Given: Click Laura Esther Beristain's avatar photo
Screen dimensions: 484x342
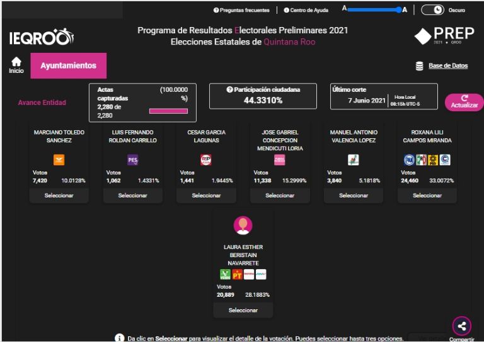Looking at the screenshot, I should click(x=243, y=225).
